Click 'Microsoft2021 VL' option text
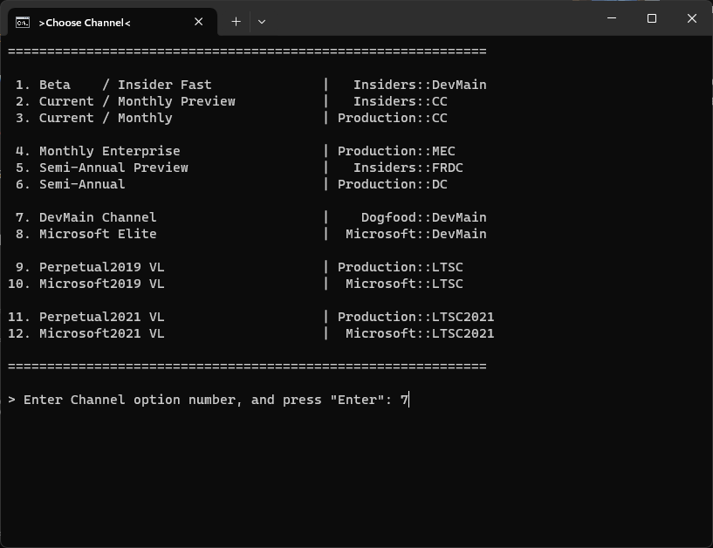The width and height of the screenshot is (713, 548). 102,334
